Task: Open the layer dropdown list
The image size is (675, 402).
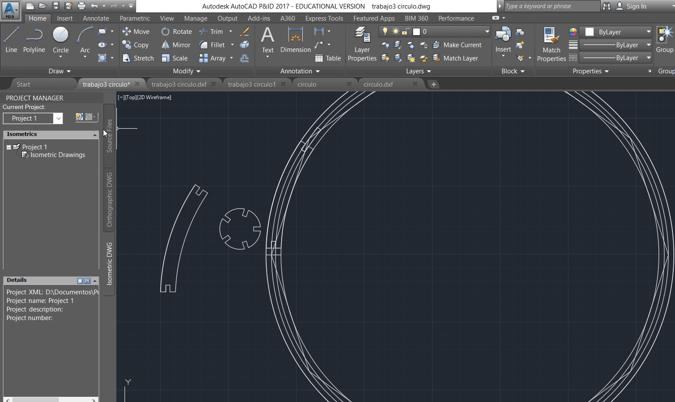Action: [x=487, y=31]
